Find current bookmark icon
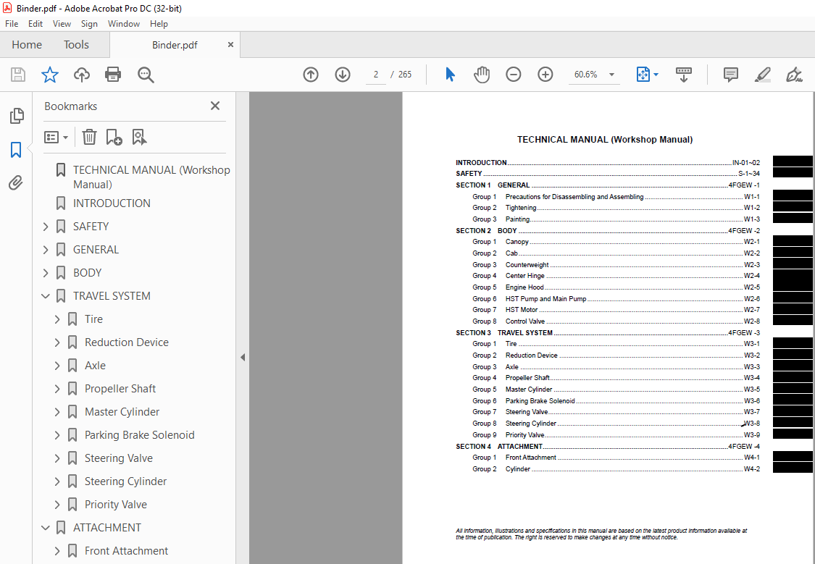The height and width of the screenshot is (564, 815). coord(139,137)
